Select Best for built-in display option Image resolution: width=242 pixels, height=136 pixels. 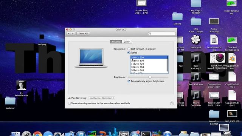(x=129, y=49)
